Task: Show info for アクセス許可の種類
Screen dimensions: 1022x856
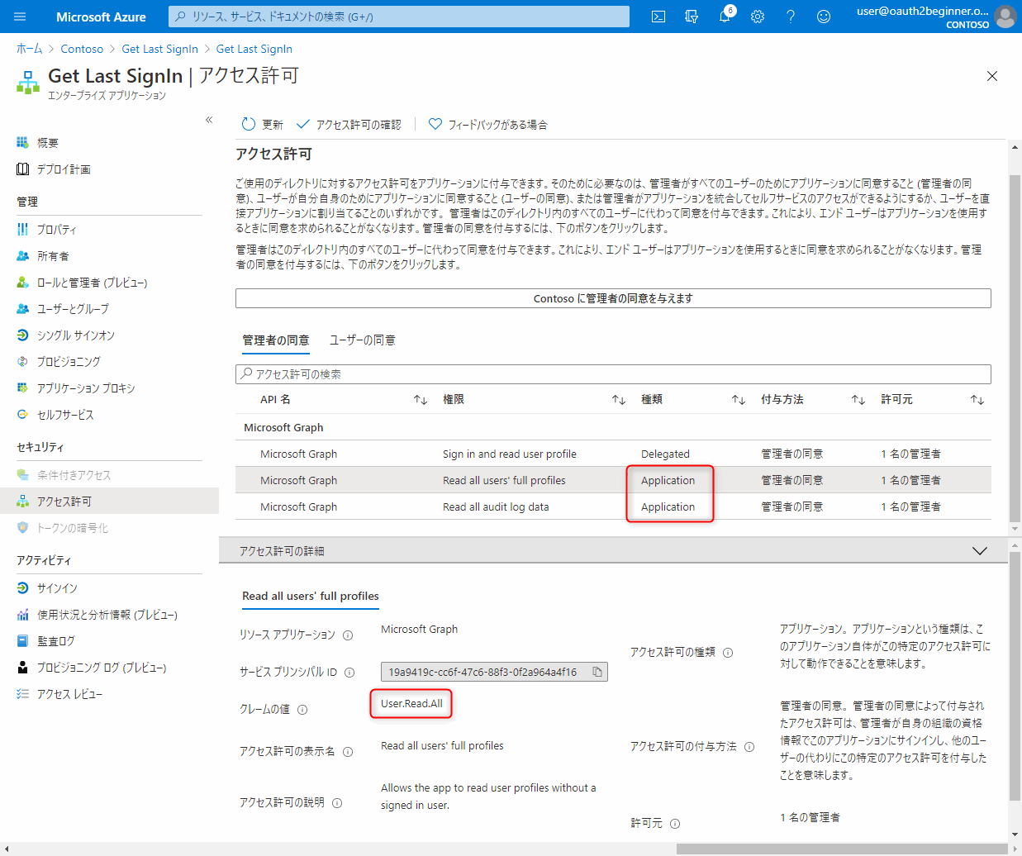Action: point(728,653)
